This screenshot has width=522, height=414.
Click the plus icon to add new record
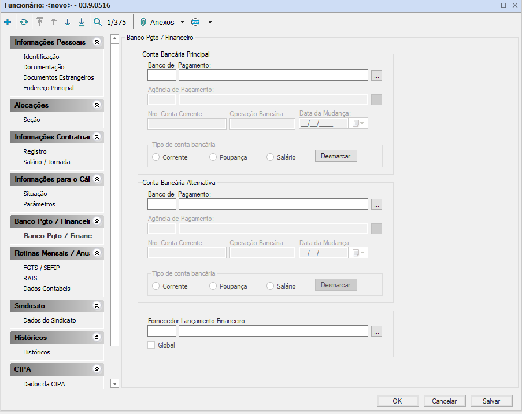(8, 23)
